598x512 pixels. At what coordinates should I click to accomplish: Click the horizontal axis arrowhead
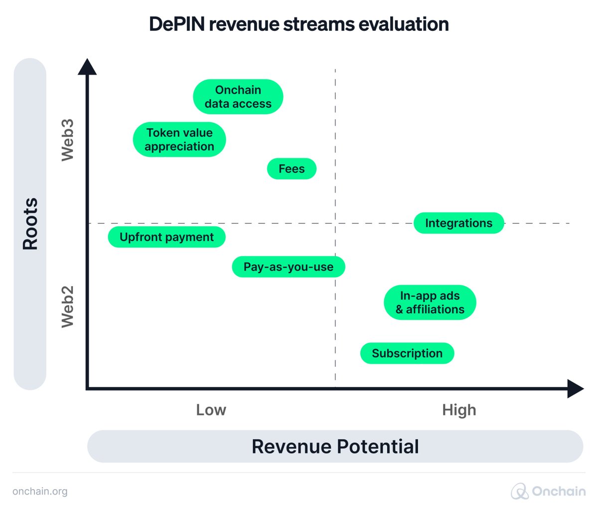click(x=574, y=389)
